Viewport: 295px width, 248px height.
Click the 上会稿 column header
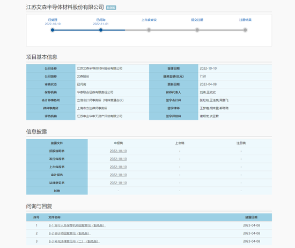click(180, 143)
